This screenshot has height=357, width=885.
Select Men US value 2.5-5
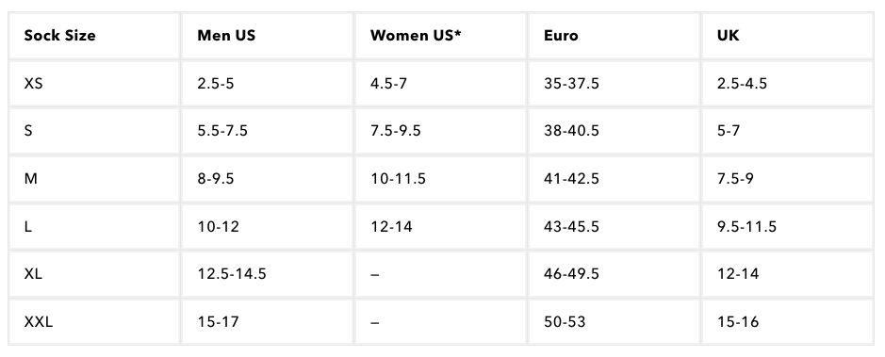click(x=216, y=84)
